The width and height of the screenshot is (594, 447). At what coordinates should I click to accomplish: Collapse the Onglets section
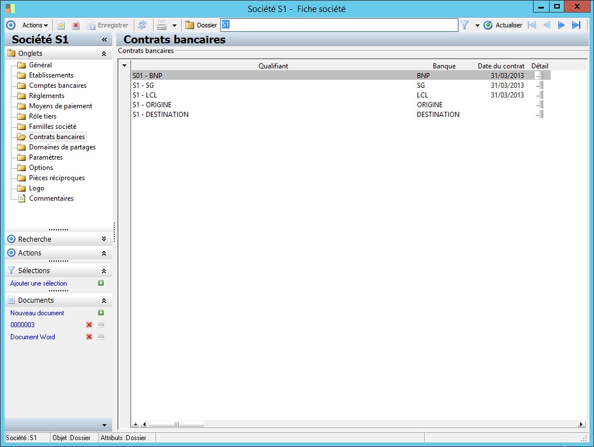104,54
